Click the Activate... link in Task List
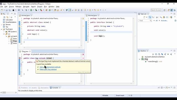Screen dimensions: 177x100 point(164,21)
